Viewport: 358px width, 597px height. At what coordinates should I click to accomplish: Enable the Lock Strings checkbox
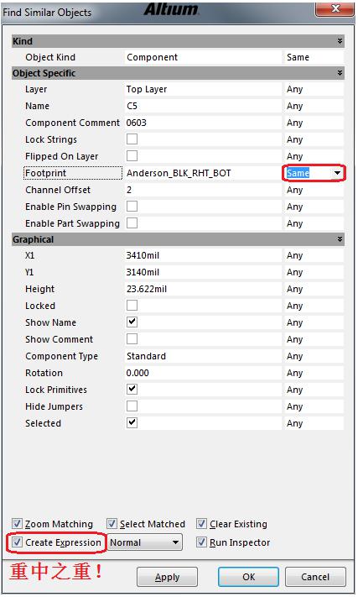132,139
